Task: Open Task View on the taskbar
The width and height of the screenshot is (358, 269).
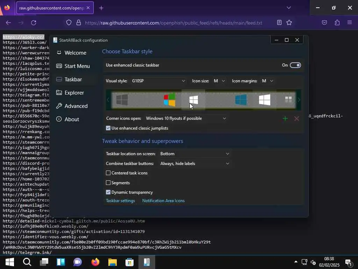Action: click(44, 262)
